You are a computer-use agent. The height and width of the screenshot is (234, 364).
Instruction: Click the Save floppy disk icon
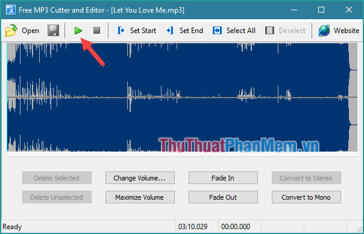(53, 31)
